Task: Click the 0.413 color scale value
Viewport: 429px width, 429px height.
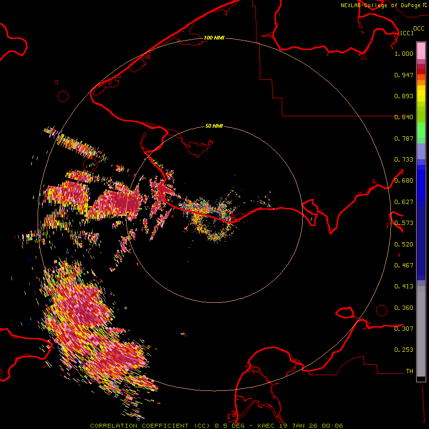Action: pyautogui.click(x=404, y=286)
